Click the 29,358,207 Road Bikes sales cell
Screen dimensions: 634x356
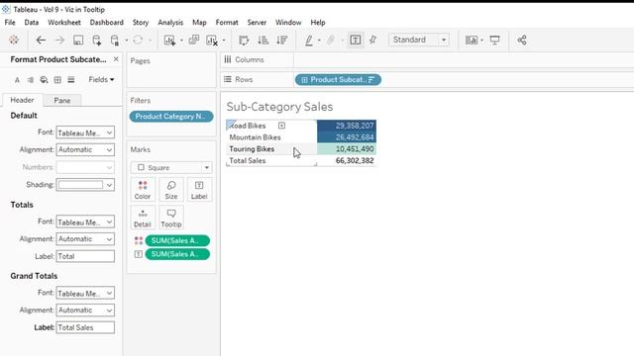tap(347, 126)
